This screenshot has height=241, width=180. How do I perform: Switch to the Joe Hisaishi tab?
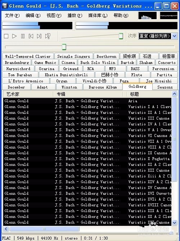tap(159, 81)
